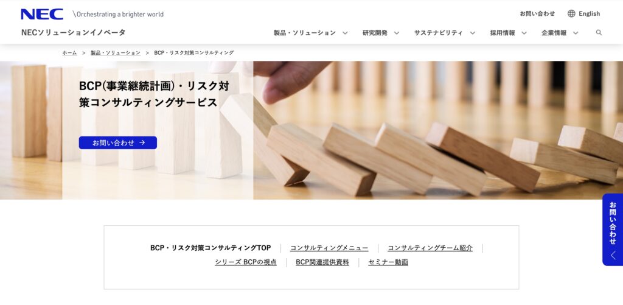
Task: Open the 採用情報 menu item
Action: (x=503, y=33)
